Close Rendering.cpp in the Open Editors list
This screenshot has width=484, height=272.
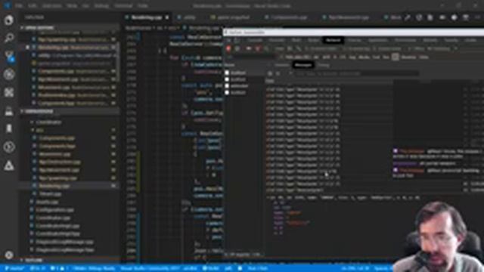tap(27, 48)
